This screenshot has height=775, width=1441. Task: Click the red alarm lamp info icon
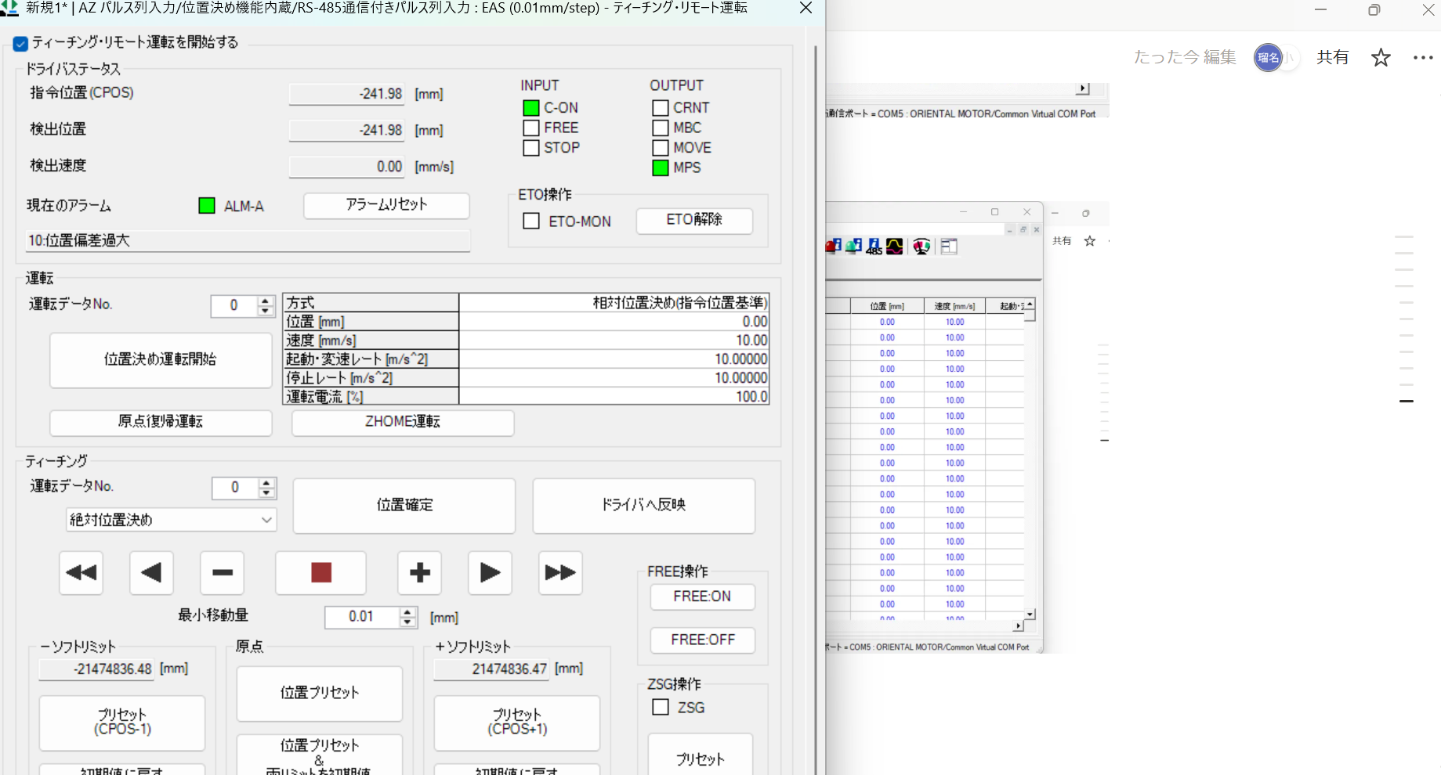833,247
